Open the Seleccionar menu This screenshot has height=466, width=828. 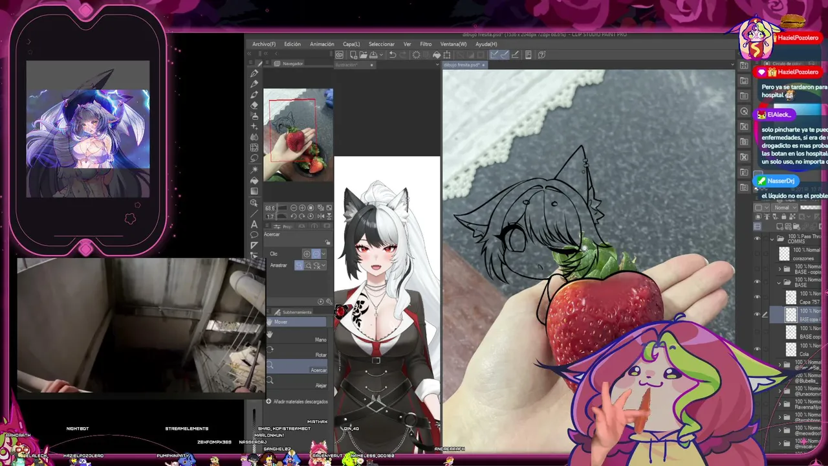coord(382,44)
